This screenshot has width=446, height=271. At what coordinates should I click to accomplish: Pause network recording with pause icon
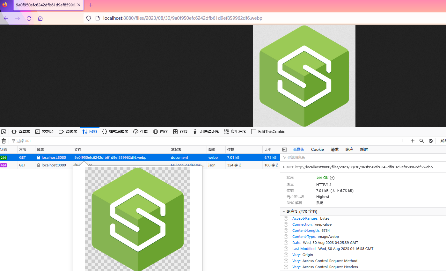tap(404, 141)
